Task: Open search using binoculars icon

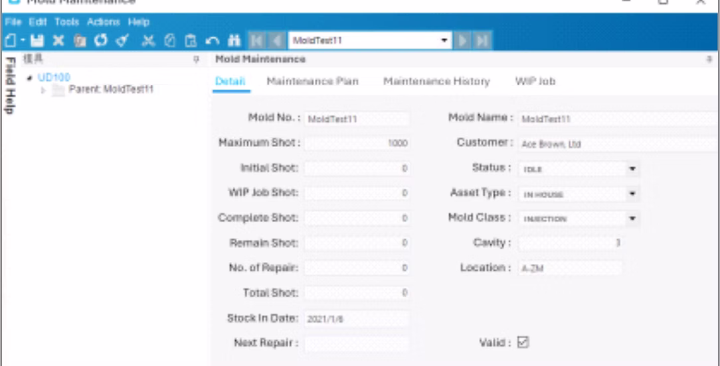Action: pyautogui.click(x=234, y=41)
